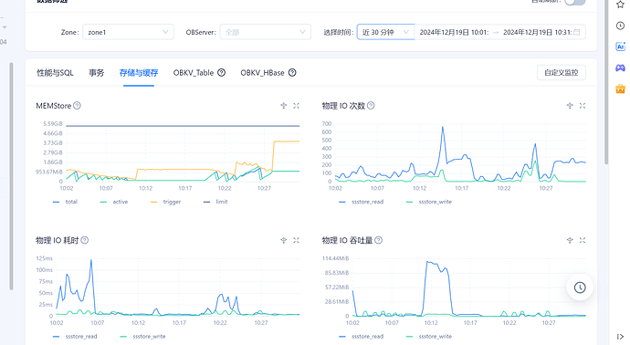Switch to the 事务 tab

point(97,73)
